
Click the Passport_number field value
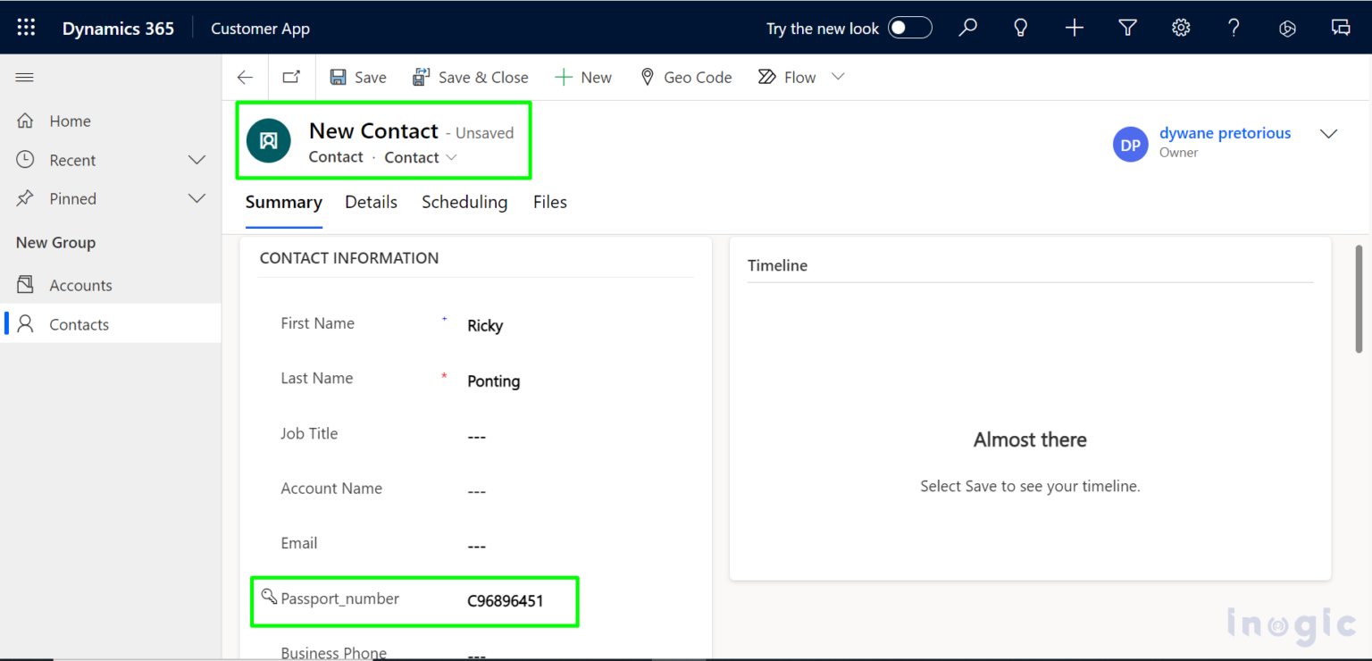tap(505, 601)
